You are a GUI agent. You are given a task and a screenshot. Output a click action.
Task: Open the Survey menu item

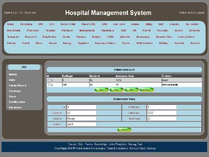click(x=53, y=43)
